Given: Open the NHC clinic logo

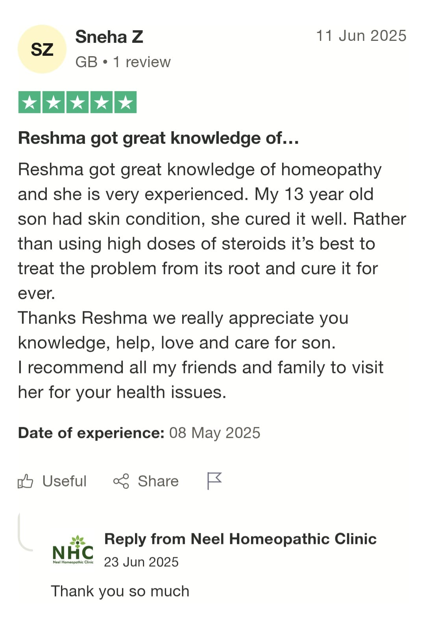Looking at the screenshot, I should point(73,550).
